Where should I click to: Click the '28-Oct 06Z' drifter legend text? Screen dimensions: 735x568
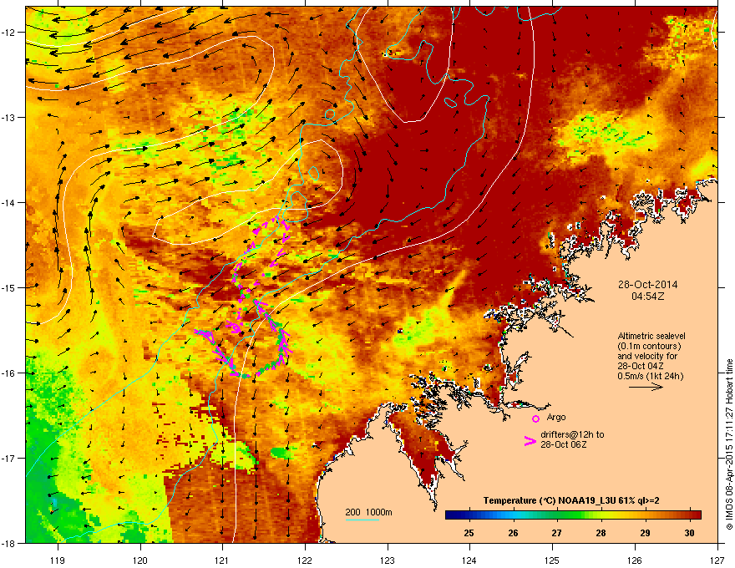click(x=562, y=444)
